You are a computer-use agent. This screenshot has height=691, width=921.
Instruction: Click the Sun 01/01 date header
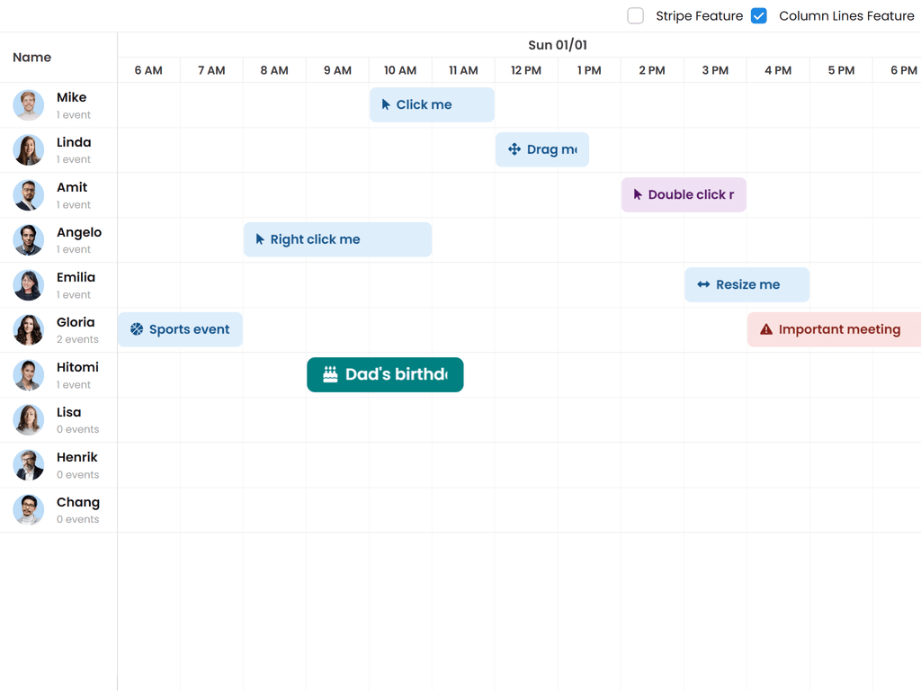pyautogui.click(x=558, y=45)
